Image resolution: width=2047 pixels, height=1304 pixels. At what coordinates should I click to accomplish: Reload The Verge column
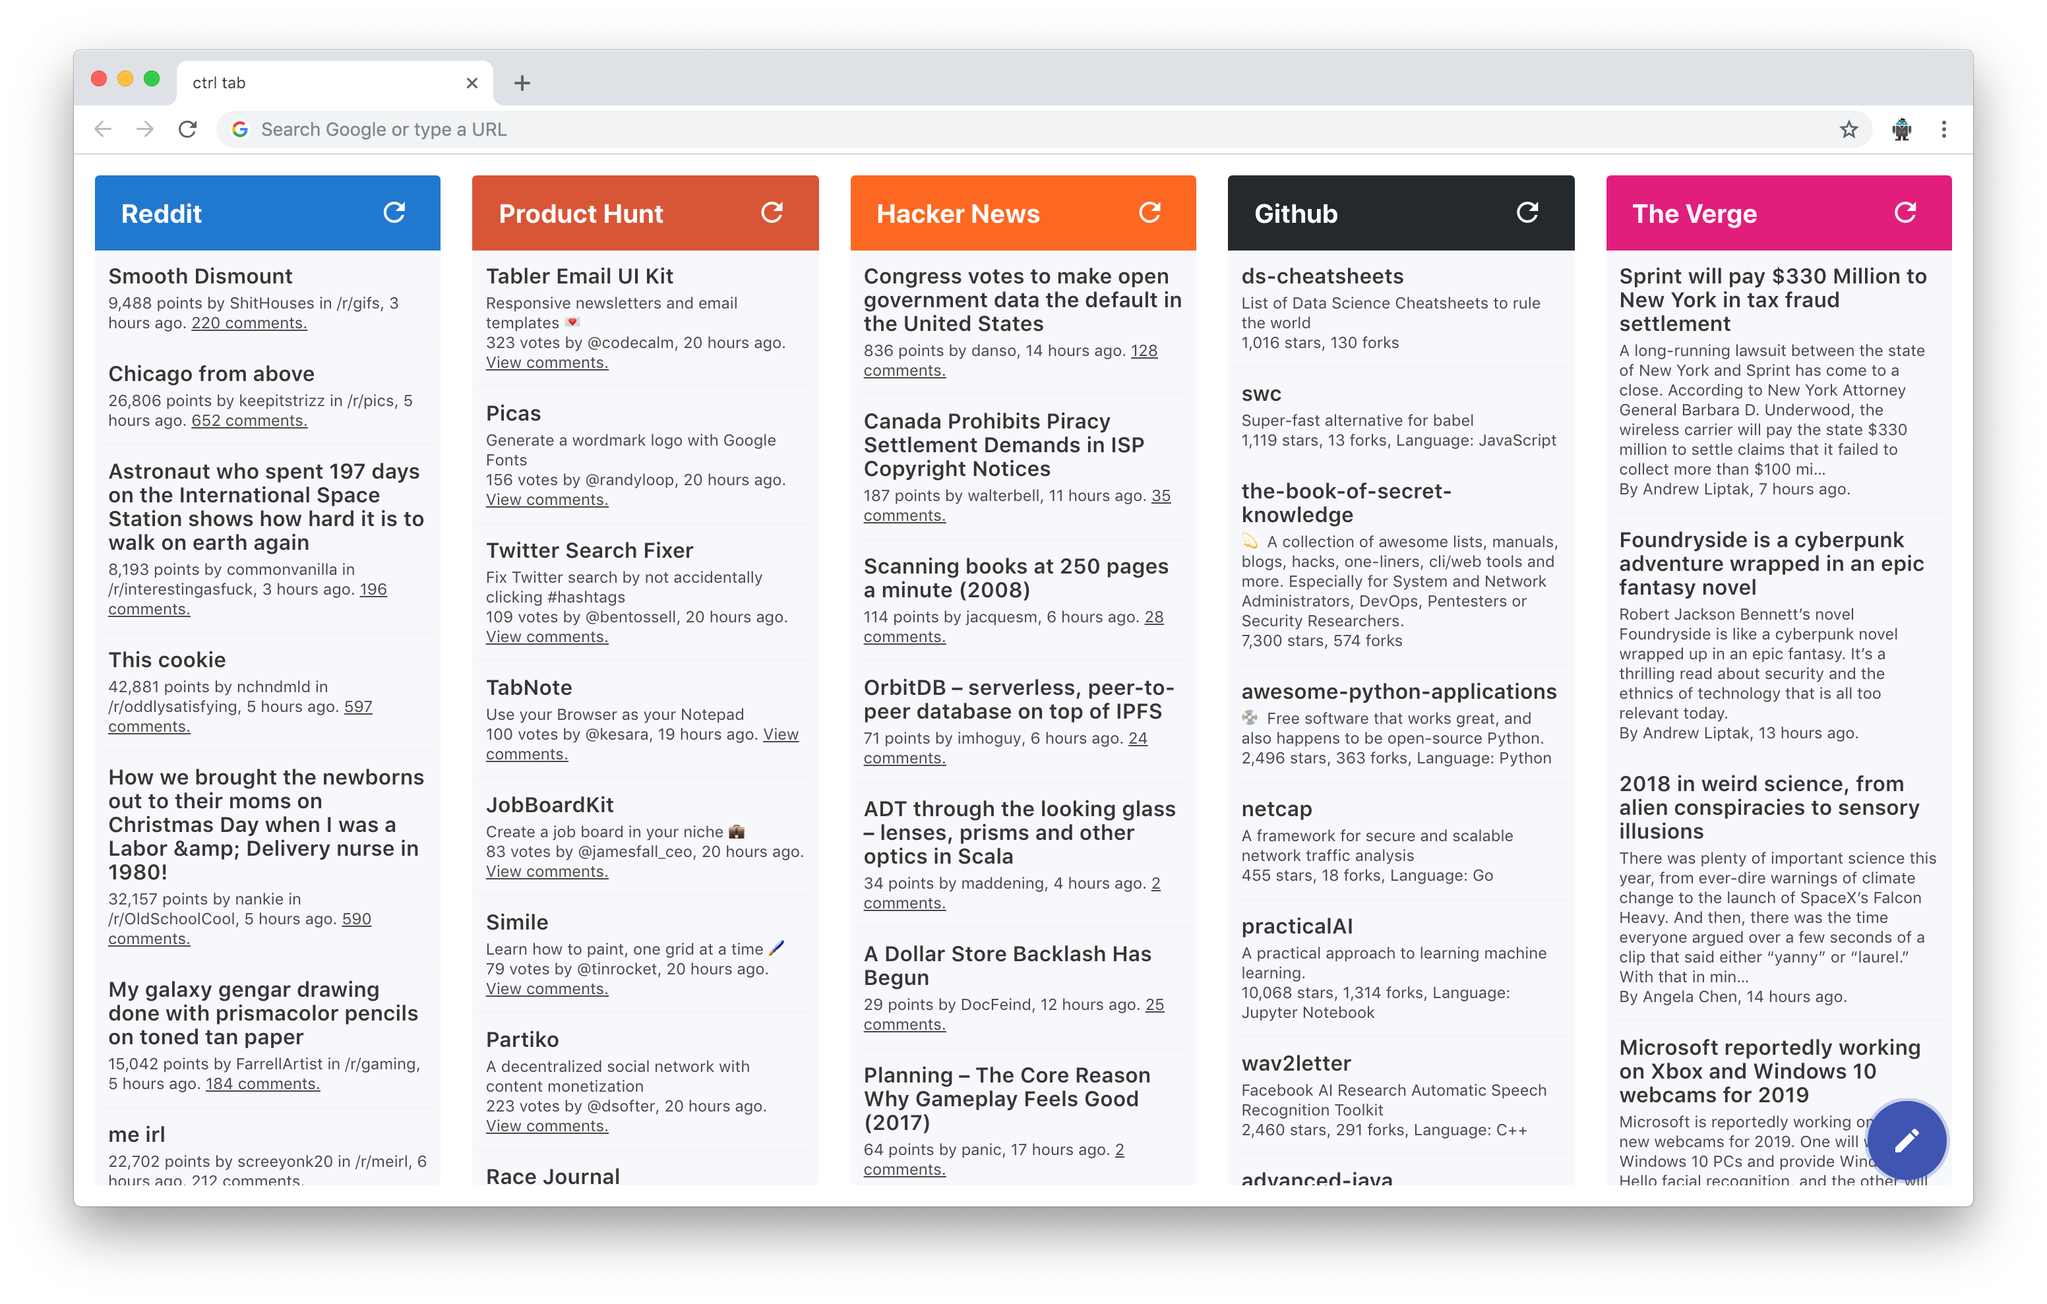[x=1905, y=212]
